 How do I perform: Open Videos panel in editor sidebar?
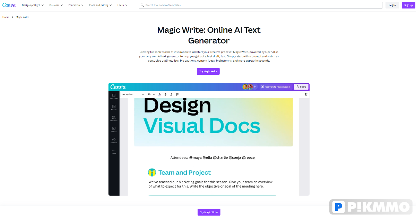[114, 129]
